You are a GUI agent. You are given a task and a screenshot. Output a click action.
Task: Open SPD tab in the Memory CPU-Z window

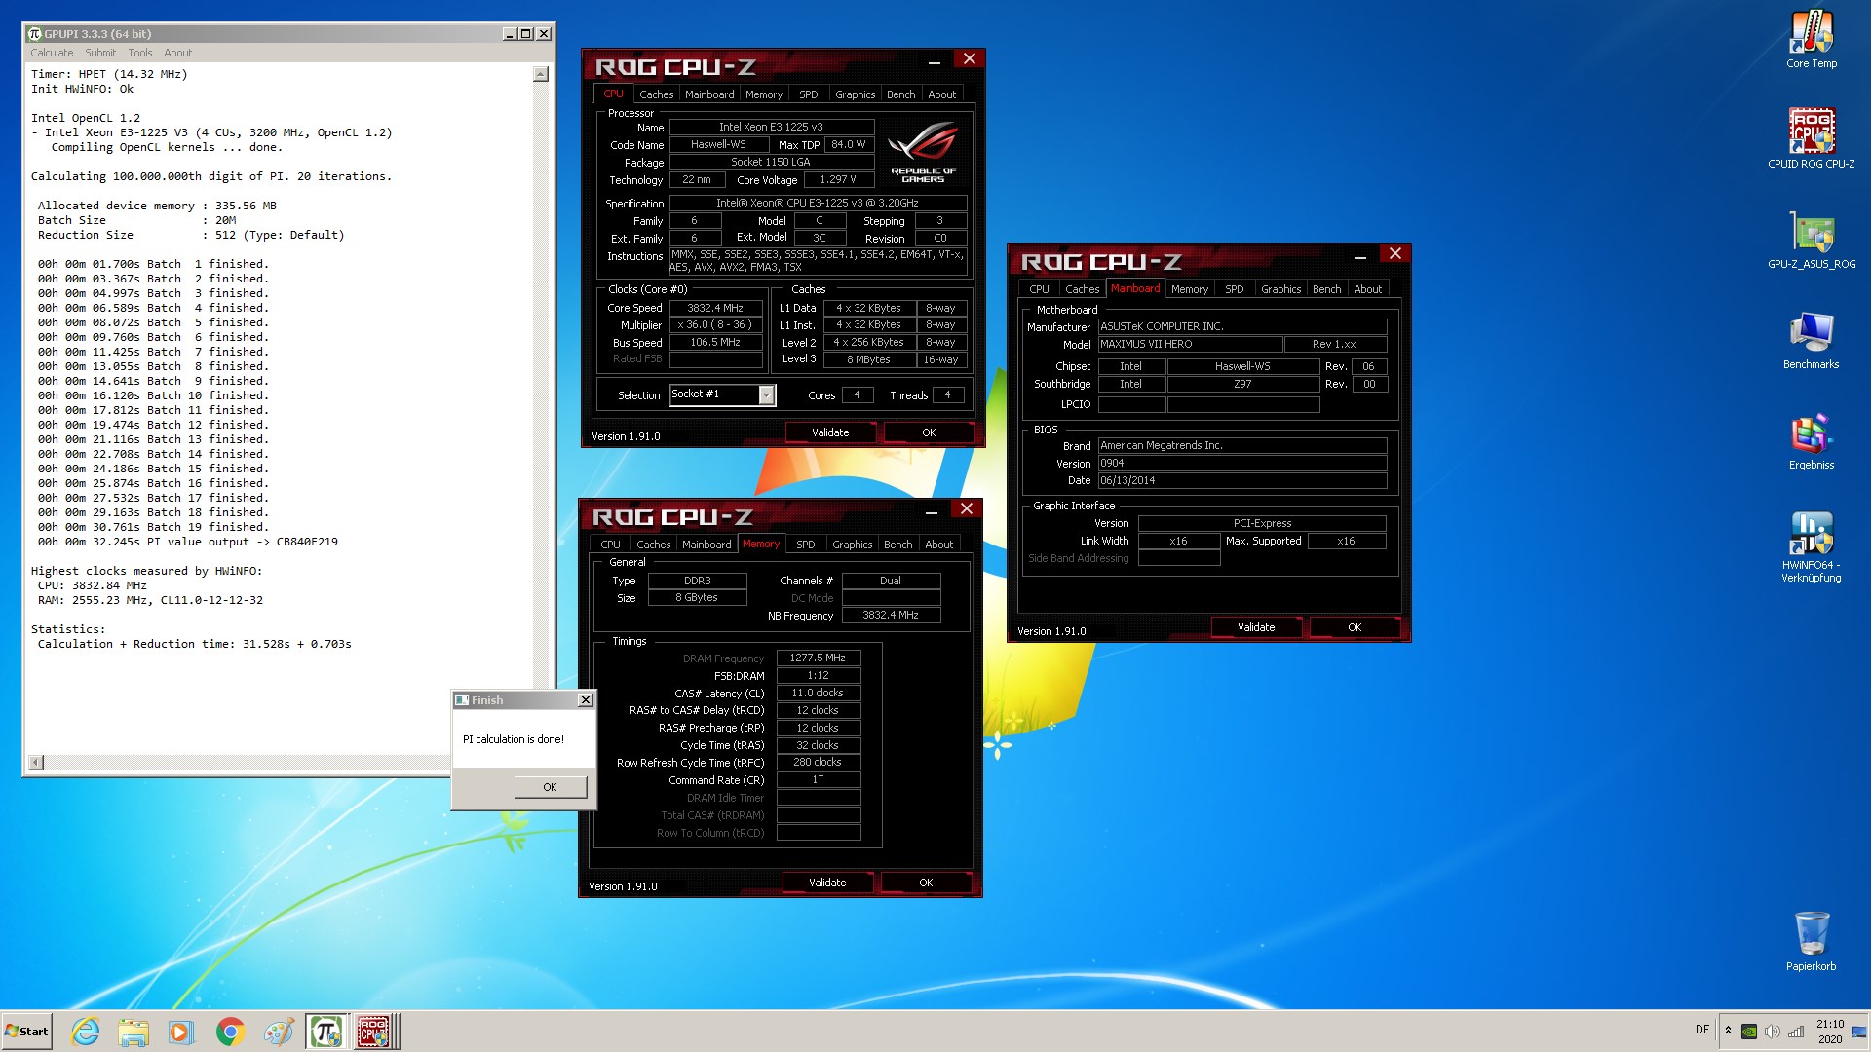(x=806, y=545)
